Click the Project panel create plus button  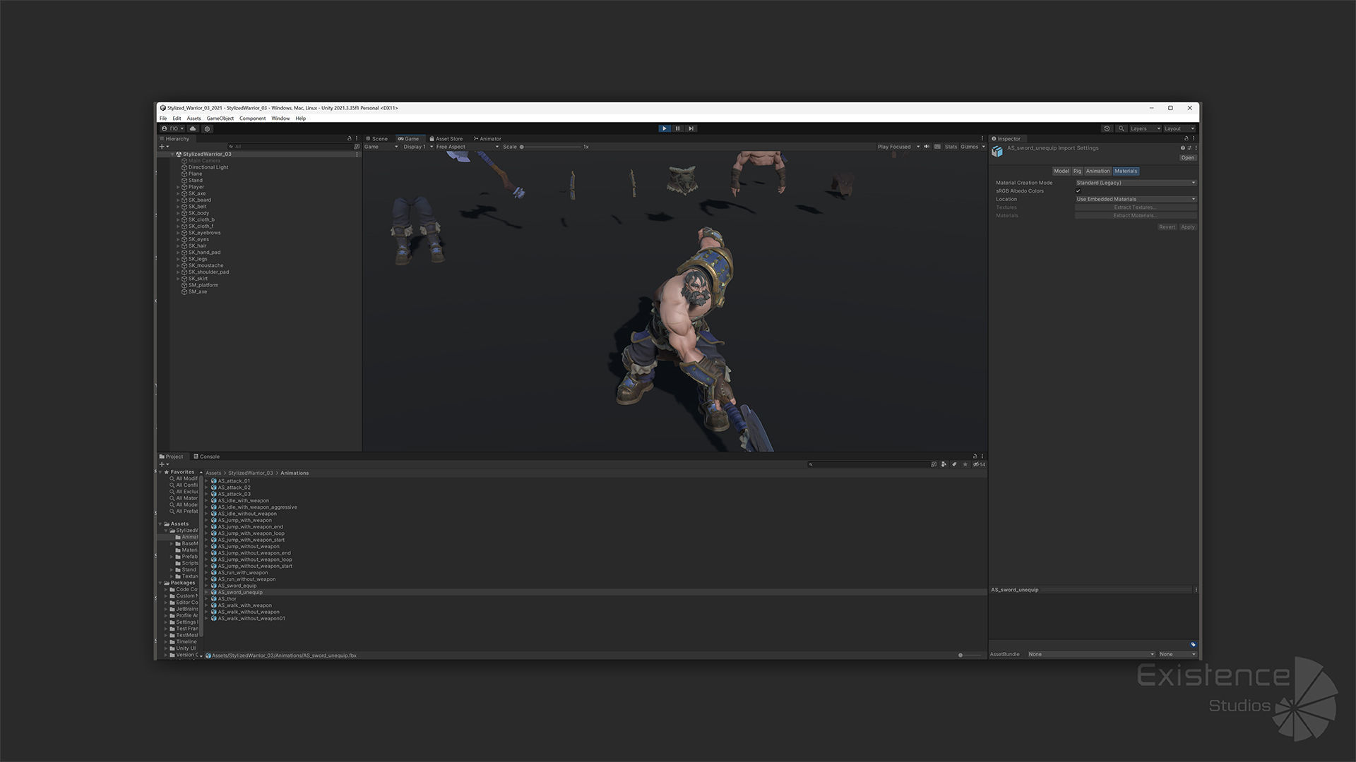click(163, 464)
